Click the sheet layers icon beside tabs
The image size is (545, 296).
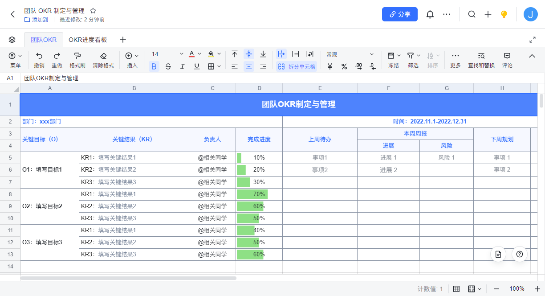pos(12,40)
